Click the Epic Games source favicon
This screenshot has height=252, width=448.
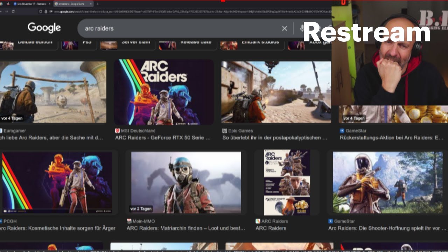coord(225,131)
